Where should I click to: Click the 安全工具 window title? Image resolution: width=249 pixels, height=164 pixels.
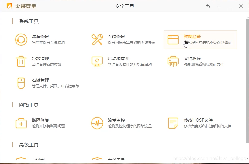(125, 6)
